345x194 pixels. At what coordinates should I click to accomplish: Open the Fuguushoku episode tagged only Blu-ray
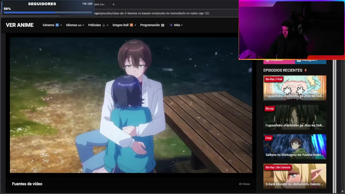[295, 117]
